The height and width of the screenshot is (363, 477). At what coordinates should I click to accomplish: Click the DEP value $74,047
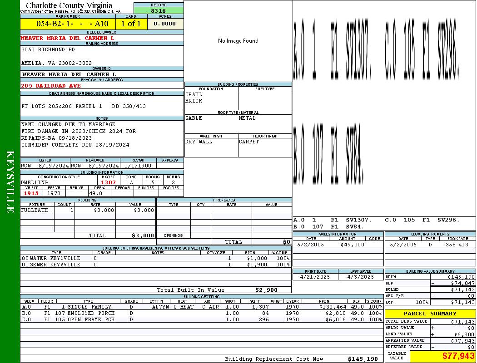click(x=463, y=284)
